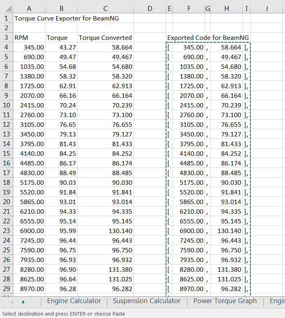Select column J header
This screenshot has width=285, height=318.
(267, 8)
